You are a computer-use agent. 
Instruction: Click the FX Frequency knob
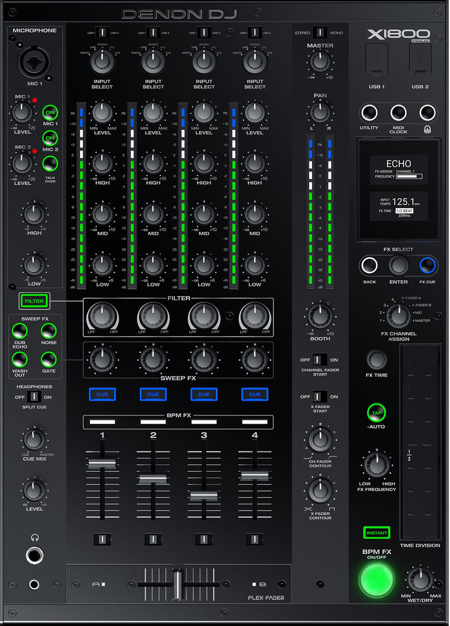click(377, 464)
